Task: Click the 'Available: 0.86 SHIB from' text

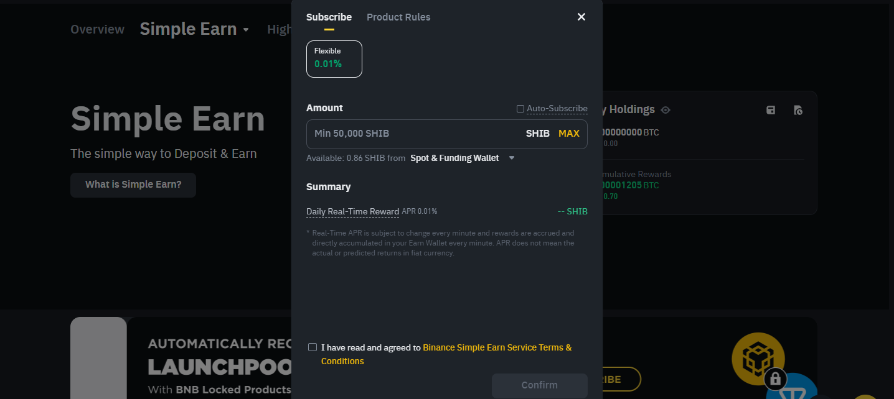Action: pyautogui.click(x=355, y=158)
